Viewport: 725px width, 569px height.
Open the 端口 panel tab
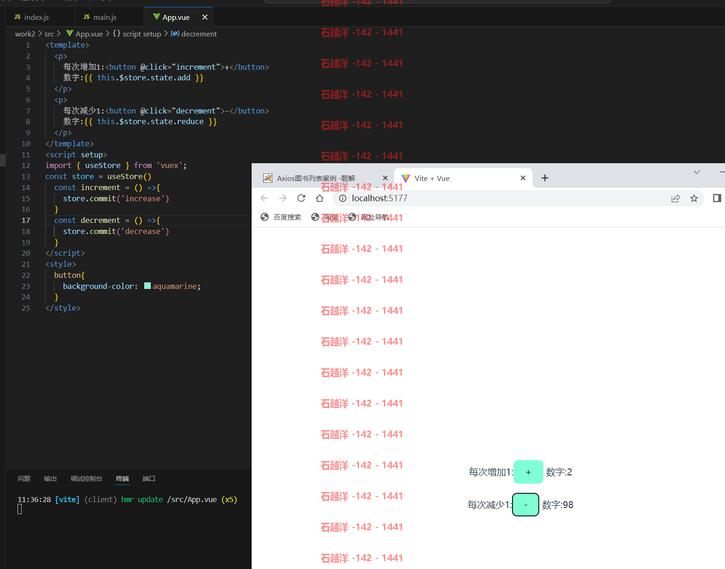pos(149,479)
